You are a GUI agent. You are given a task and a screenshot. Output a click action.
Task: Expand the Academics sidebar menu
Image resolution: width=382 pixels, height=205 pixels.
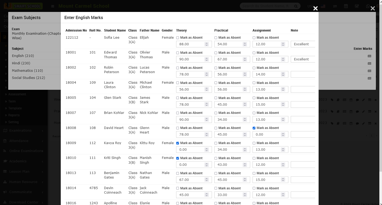point(18,161)
